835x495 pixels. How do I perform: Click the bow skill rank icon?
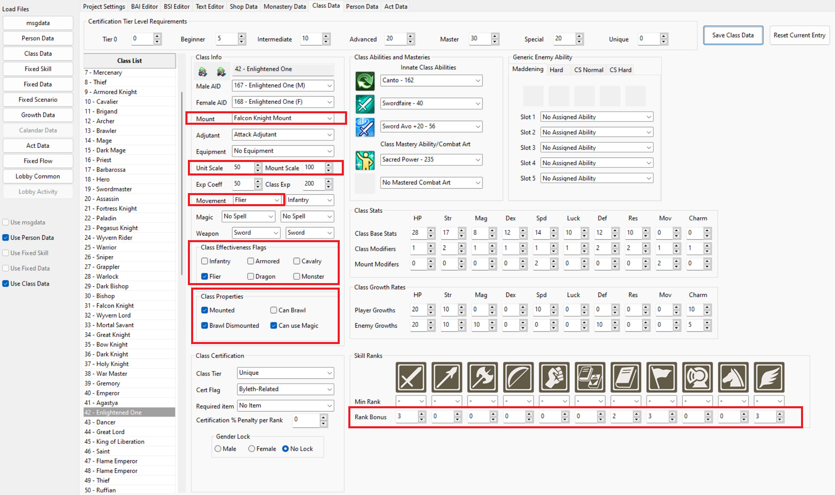pyautogui.click(x=518, y=377)
